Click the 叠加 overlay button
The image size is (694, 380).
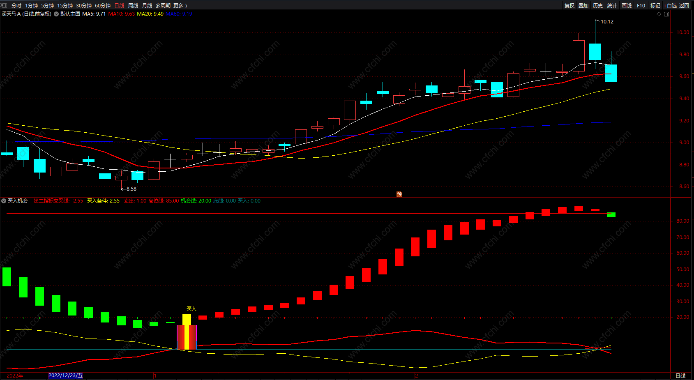click(583, 5)
